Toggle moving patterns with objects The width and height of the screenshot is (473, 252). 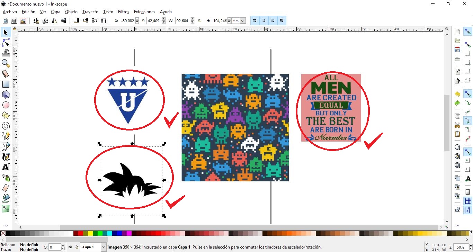[x=282, y=21]
